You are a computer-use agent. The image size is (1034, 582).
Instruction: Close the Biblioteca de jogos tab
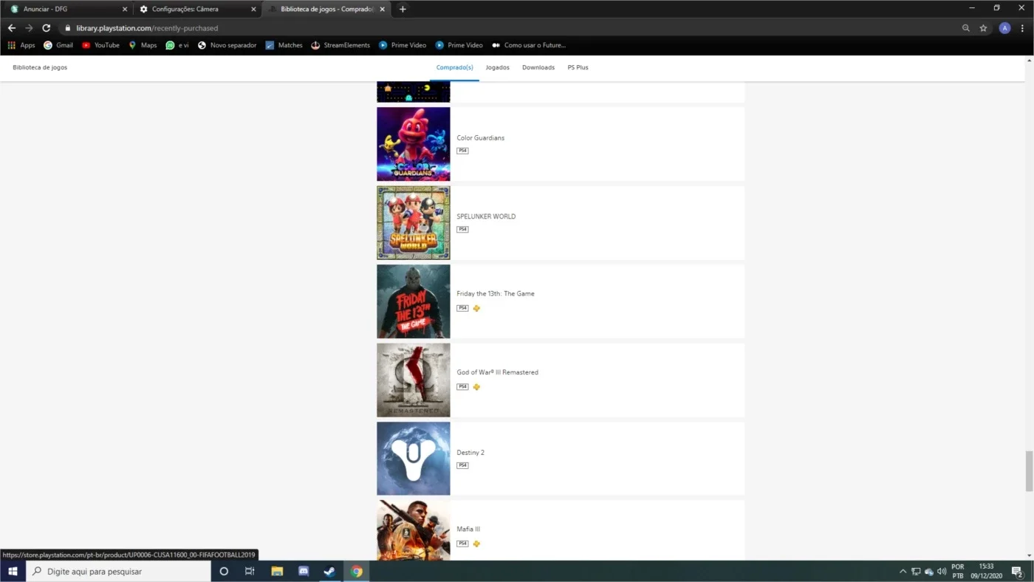point(383,9)
